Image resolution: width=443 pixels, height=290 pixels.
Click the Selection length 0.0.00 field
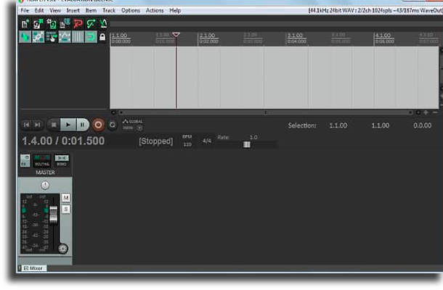423,125
